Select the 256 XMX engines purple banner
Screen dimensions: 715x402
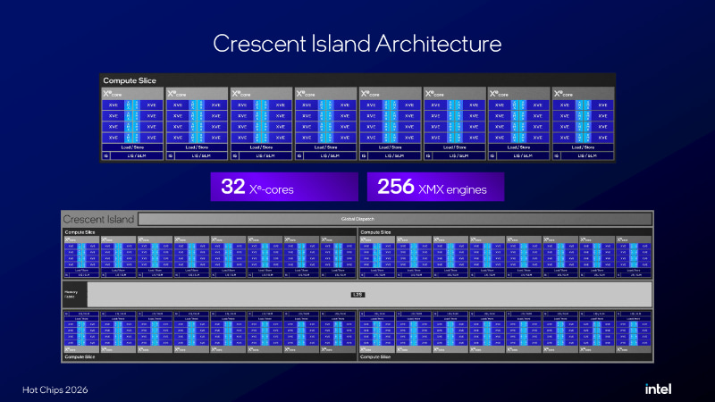tap(435, 187)
